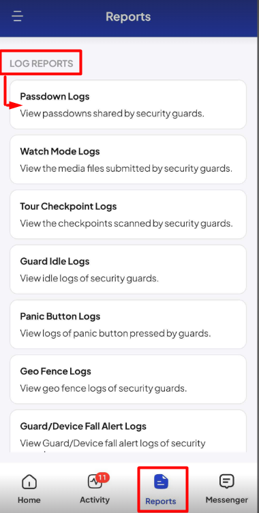Click the red 11 notification badge
The image size is (259, 513).
102,478
